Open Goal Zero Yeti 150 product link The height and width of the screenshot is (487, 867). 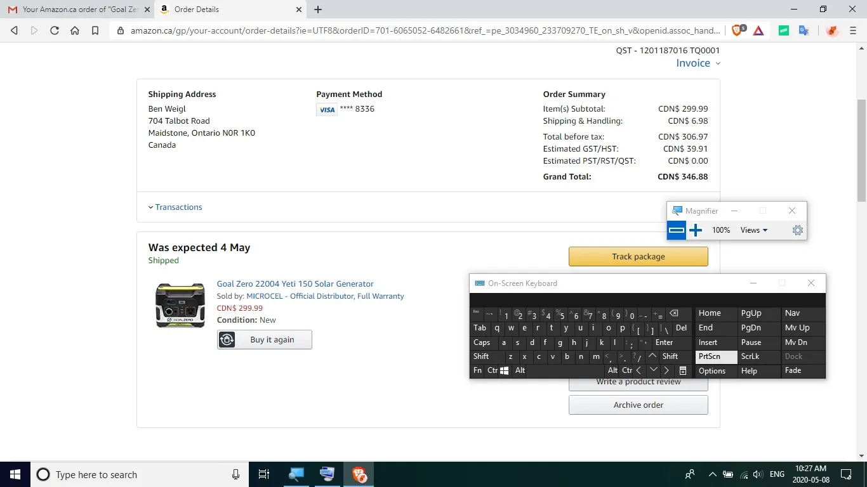[295, 284]
